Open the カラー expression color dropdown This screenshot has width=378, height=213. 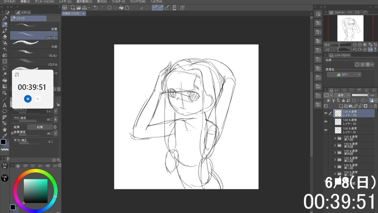point(343,75)
